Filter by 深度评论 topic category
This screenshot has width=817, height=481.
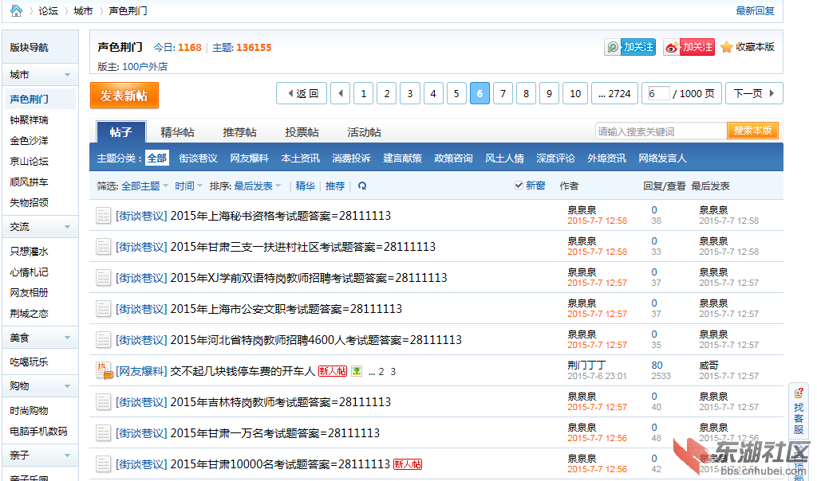coord(555,158)
